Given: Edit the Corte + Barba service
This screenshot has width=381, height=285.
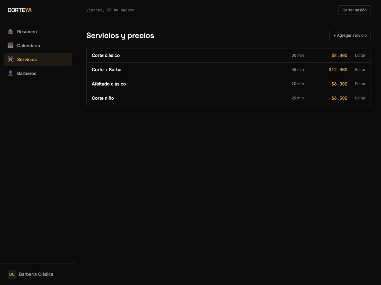Looking at the screenshot, I should point(360,70).
